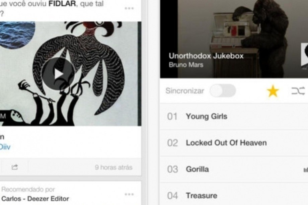The image size is (308, 205).
Task: Select track 03 Gorilla
Action: [234, 169]
